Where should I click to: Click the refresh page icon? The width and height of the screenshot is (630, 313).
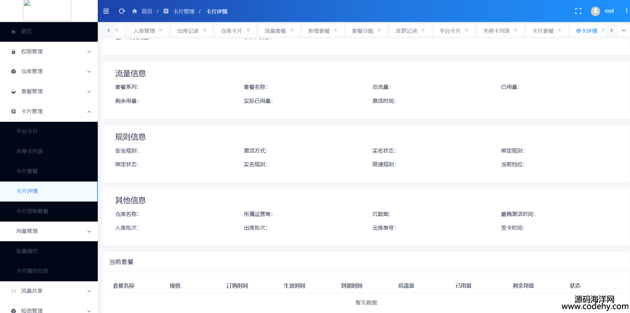(x=122, y=11)
